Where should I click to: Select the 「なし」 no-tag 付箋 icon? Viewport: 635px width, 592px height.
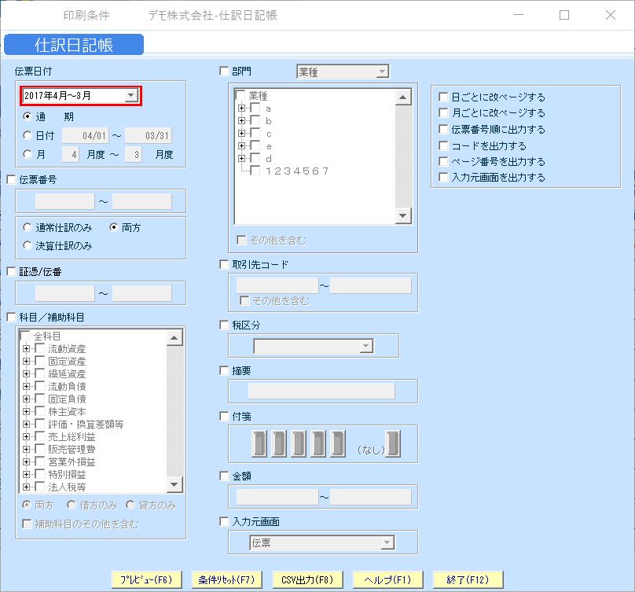(392, 443)
